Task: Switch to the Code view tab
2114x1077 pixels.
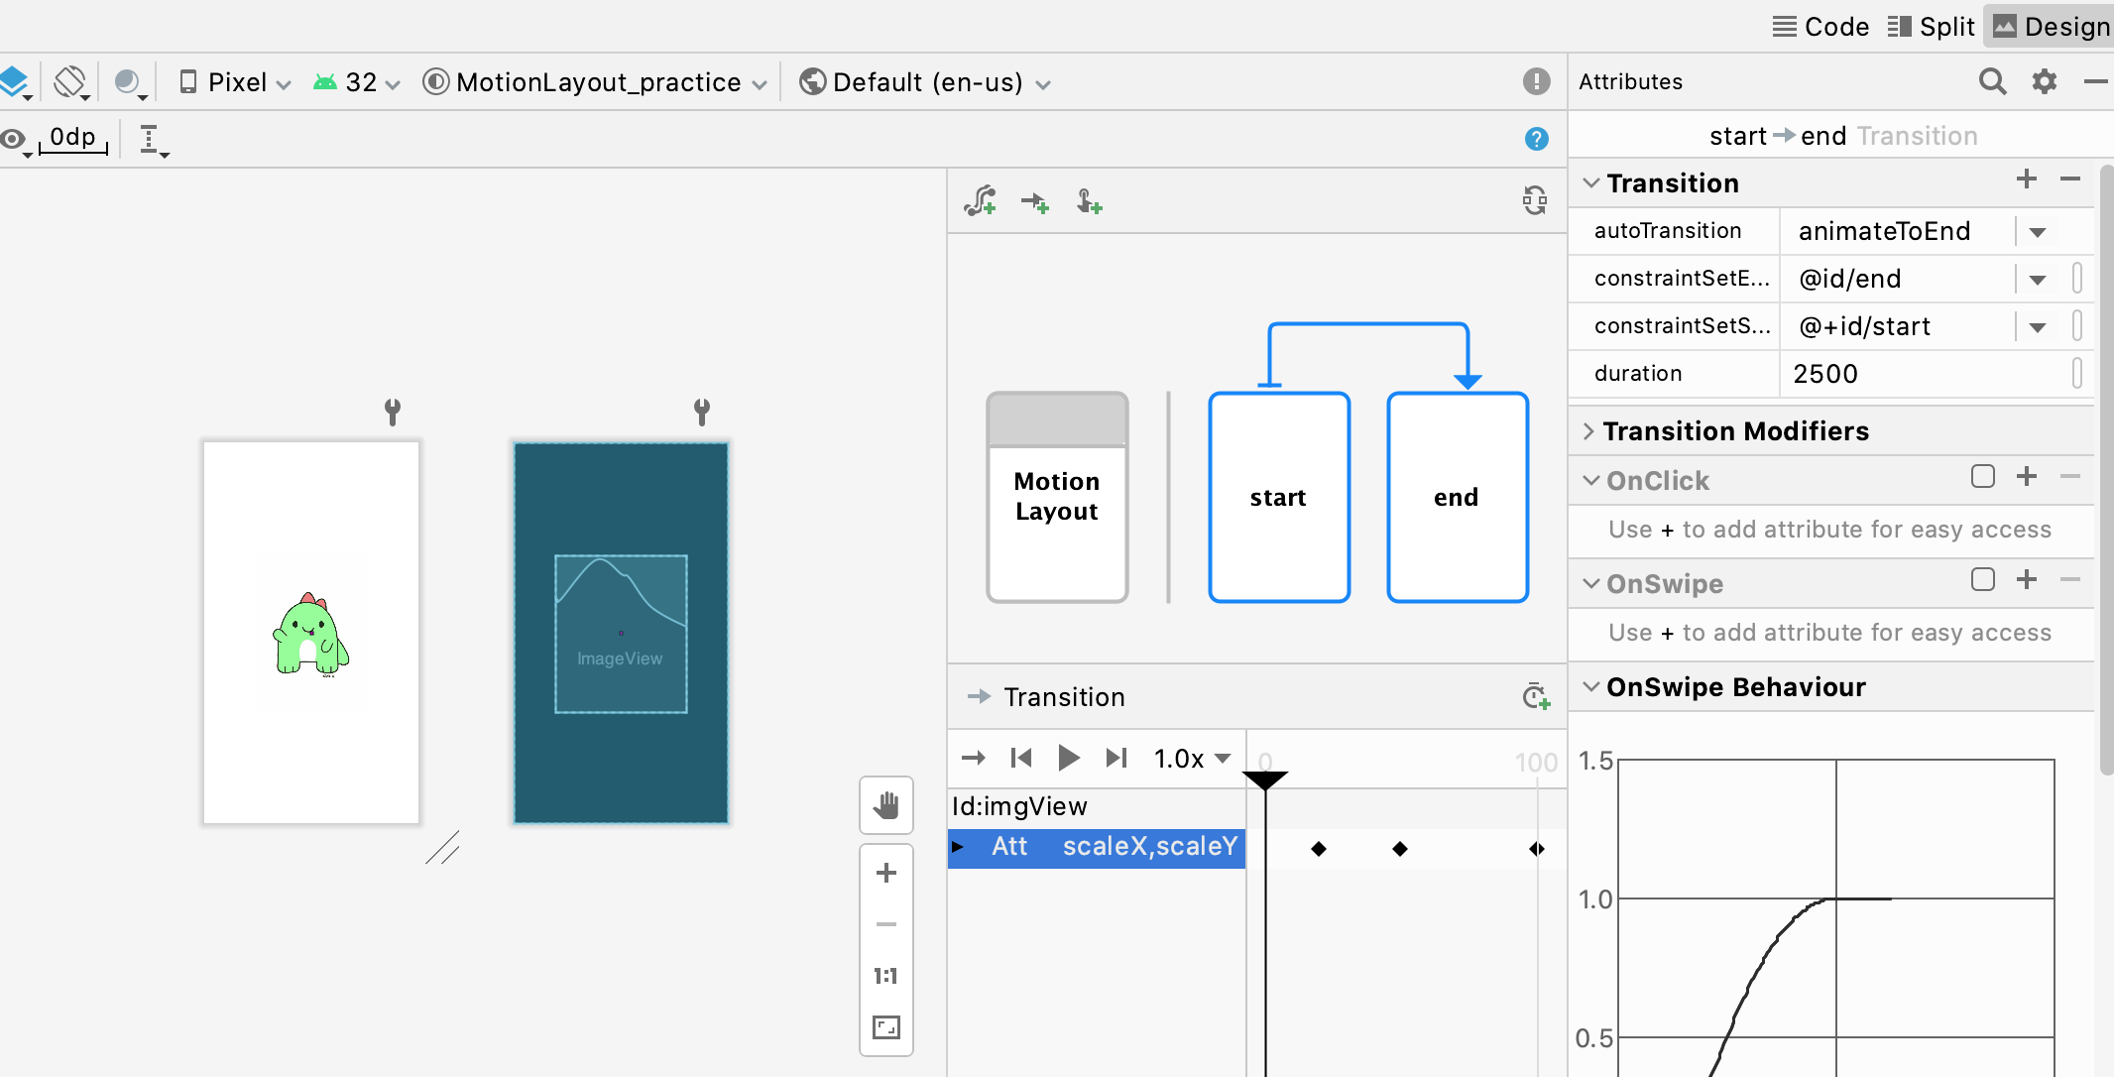Action: pyautogui.click(x=1820, y=27)
